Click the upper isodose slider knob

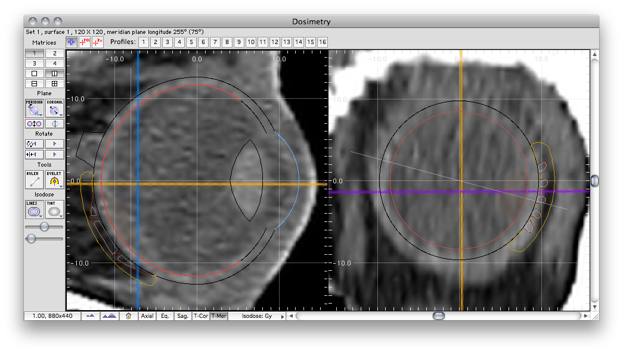pyautogui.click(x=44, y=226)
